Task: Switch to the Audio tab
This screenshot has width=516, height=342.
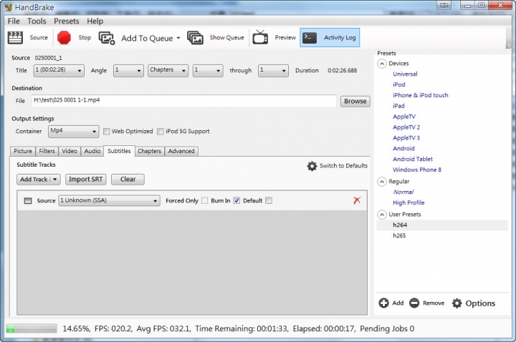Action: pyautogui.click(x=92, y=151)
